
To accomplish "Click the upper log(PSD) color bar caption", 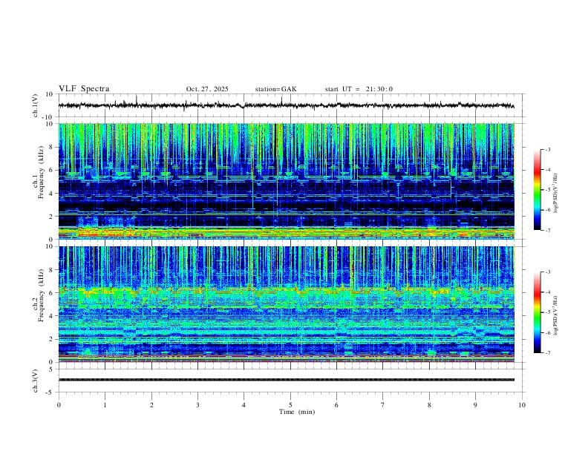I will click(555, 194).
